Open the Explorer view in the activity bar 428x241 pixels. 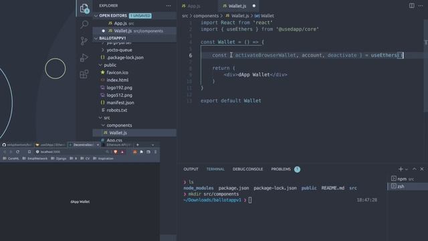point(84,8)
